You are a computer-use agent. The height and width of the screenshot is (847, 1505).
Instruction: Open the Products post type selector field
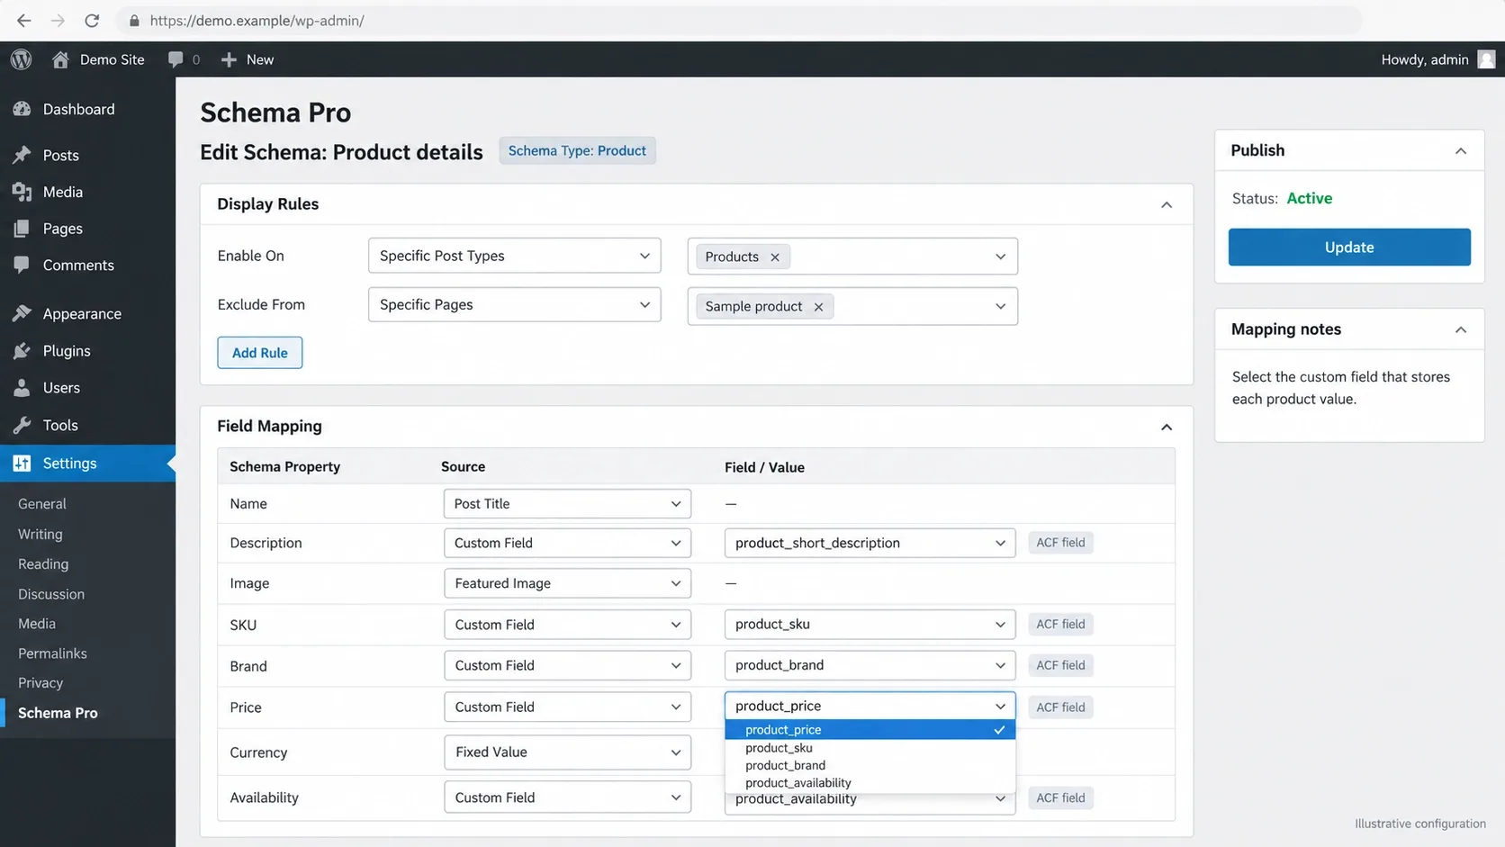click(x=852, y=257)
